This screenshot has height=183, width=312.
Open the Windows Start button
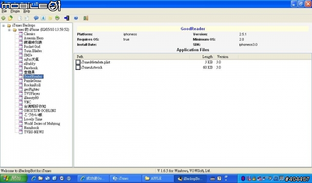tap(14, 178)
